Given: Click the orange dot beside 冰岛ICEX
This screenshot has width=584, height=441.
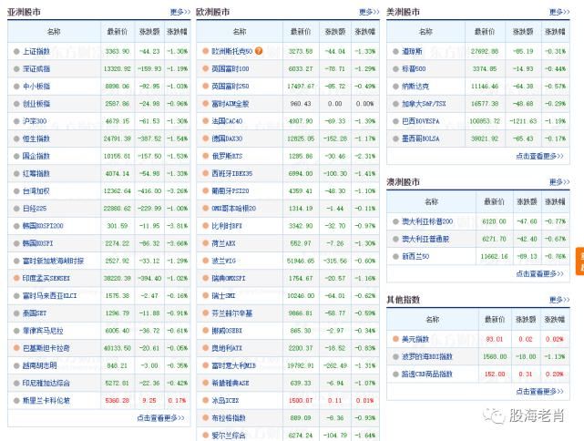Looking at the screenshot, I should (206, 400).
